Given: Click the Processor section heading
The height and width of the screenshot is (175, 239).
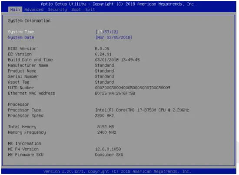Looking at the screenshot, I should point(18,104).
